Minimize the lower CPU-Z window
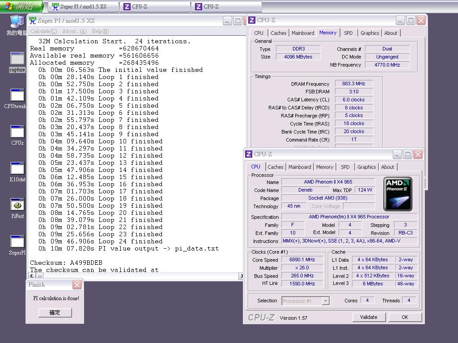Image resolution: width=458 pixels, height=343 pixels. (x=397, y=154)
